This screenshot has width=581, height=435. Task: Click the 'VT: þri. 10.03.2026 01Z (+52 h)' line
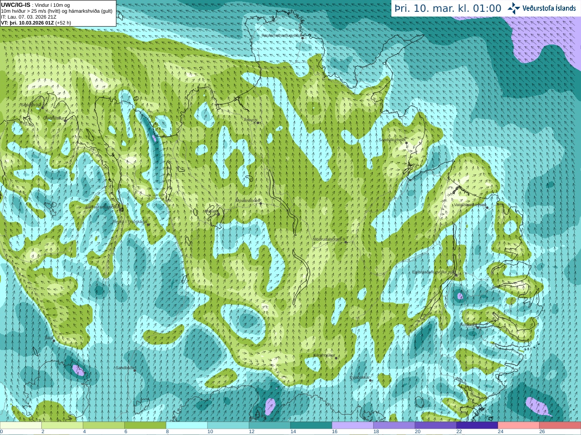click(x=36, y=23)
